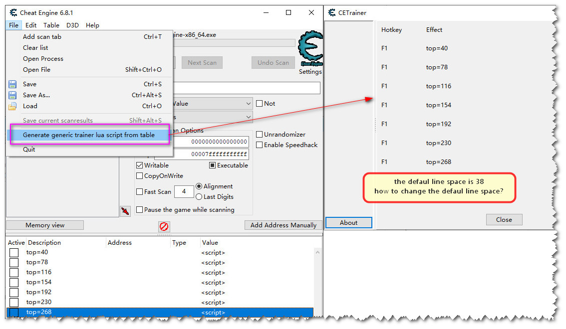Click top=116 effect in CETrainer

439,86
